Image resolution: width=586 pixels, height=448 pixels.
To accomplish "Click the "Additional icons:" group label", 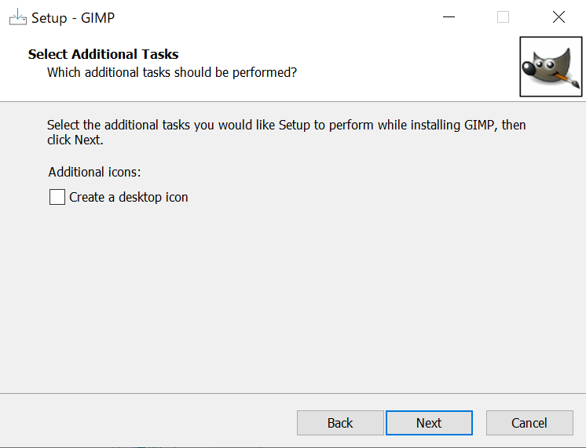I will 94,172.
